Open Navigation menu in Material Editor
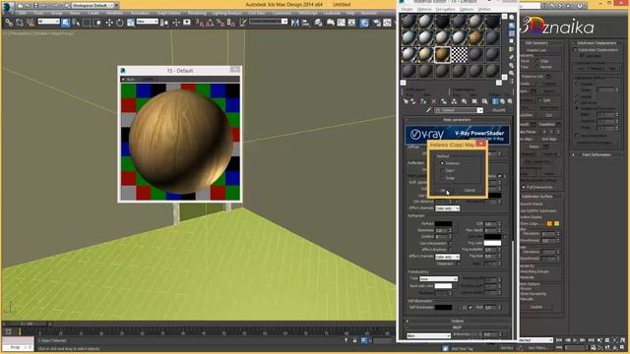This screenshot has width=630, height=354. pyautogui.click(x=446, y=9)
